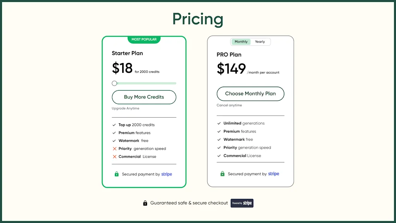
Task: Click the red X beside Commercial License
Action: [x=114, y=157]
